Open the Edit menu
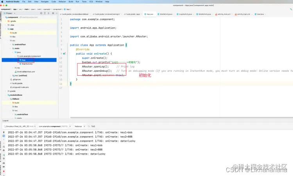This screenshot has width=293, height=176. pos(30,2)
